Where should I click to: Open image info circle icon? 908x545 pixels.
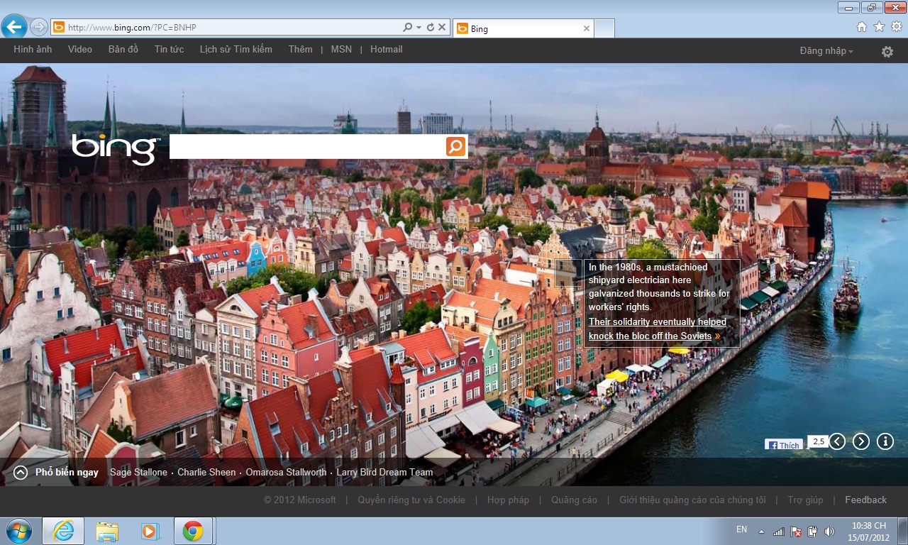click(x=885, y=441)
